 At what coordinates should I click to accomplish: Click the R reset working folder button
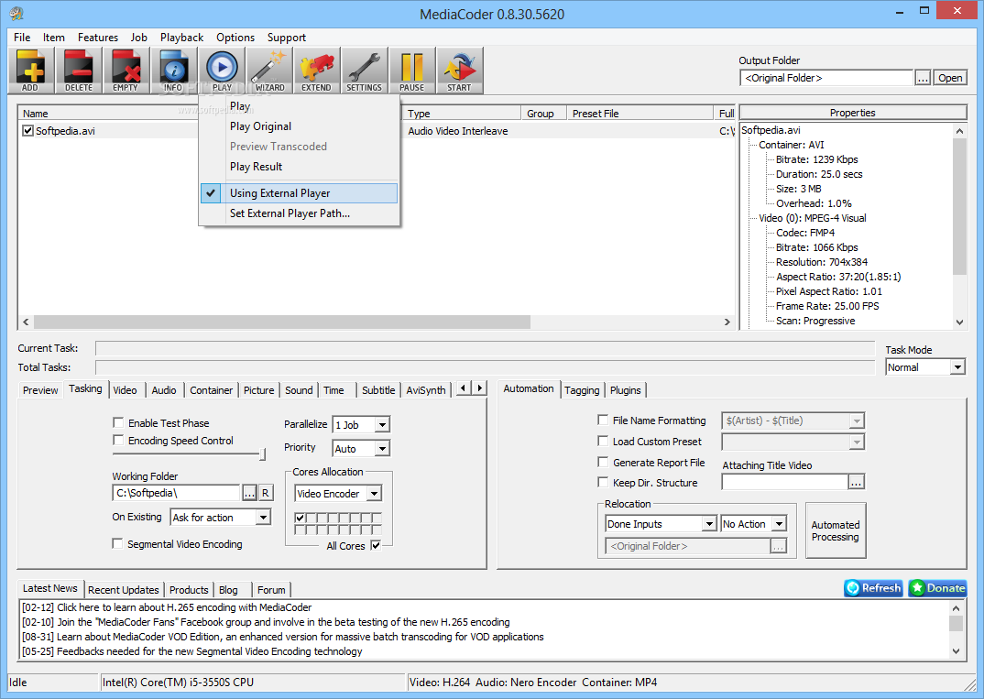coord(266,493)
